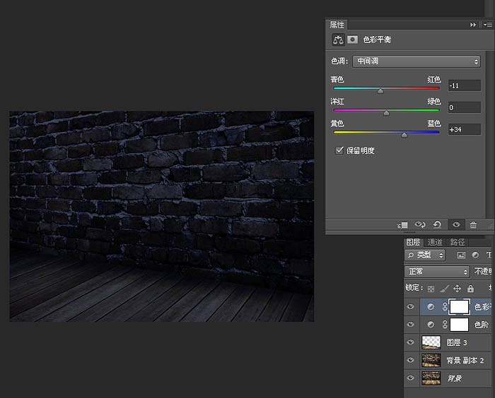This screenshot has width=495, height=398.
Task: Open the 正常 blend mode dropdown
Action: [437, 272]
